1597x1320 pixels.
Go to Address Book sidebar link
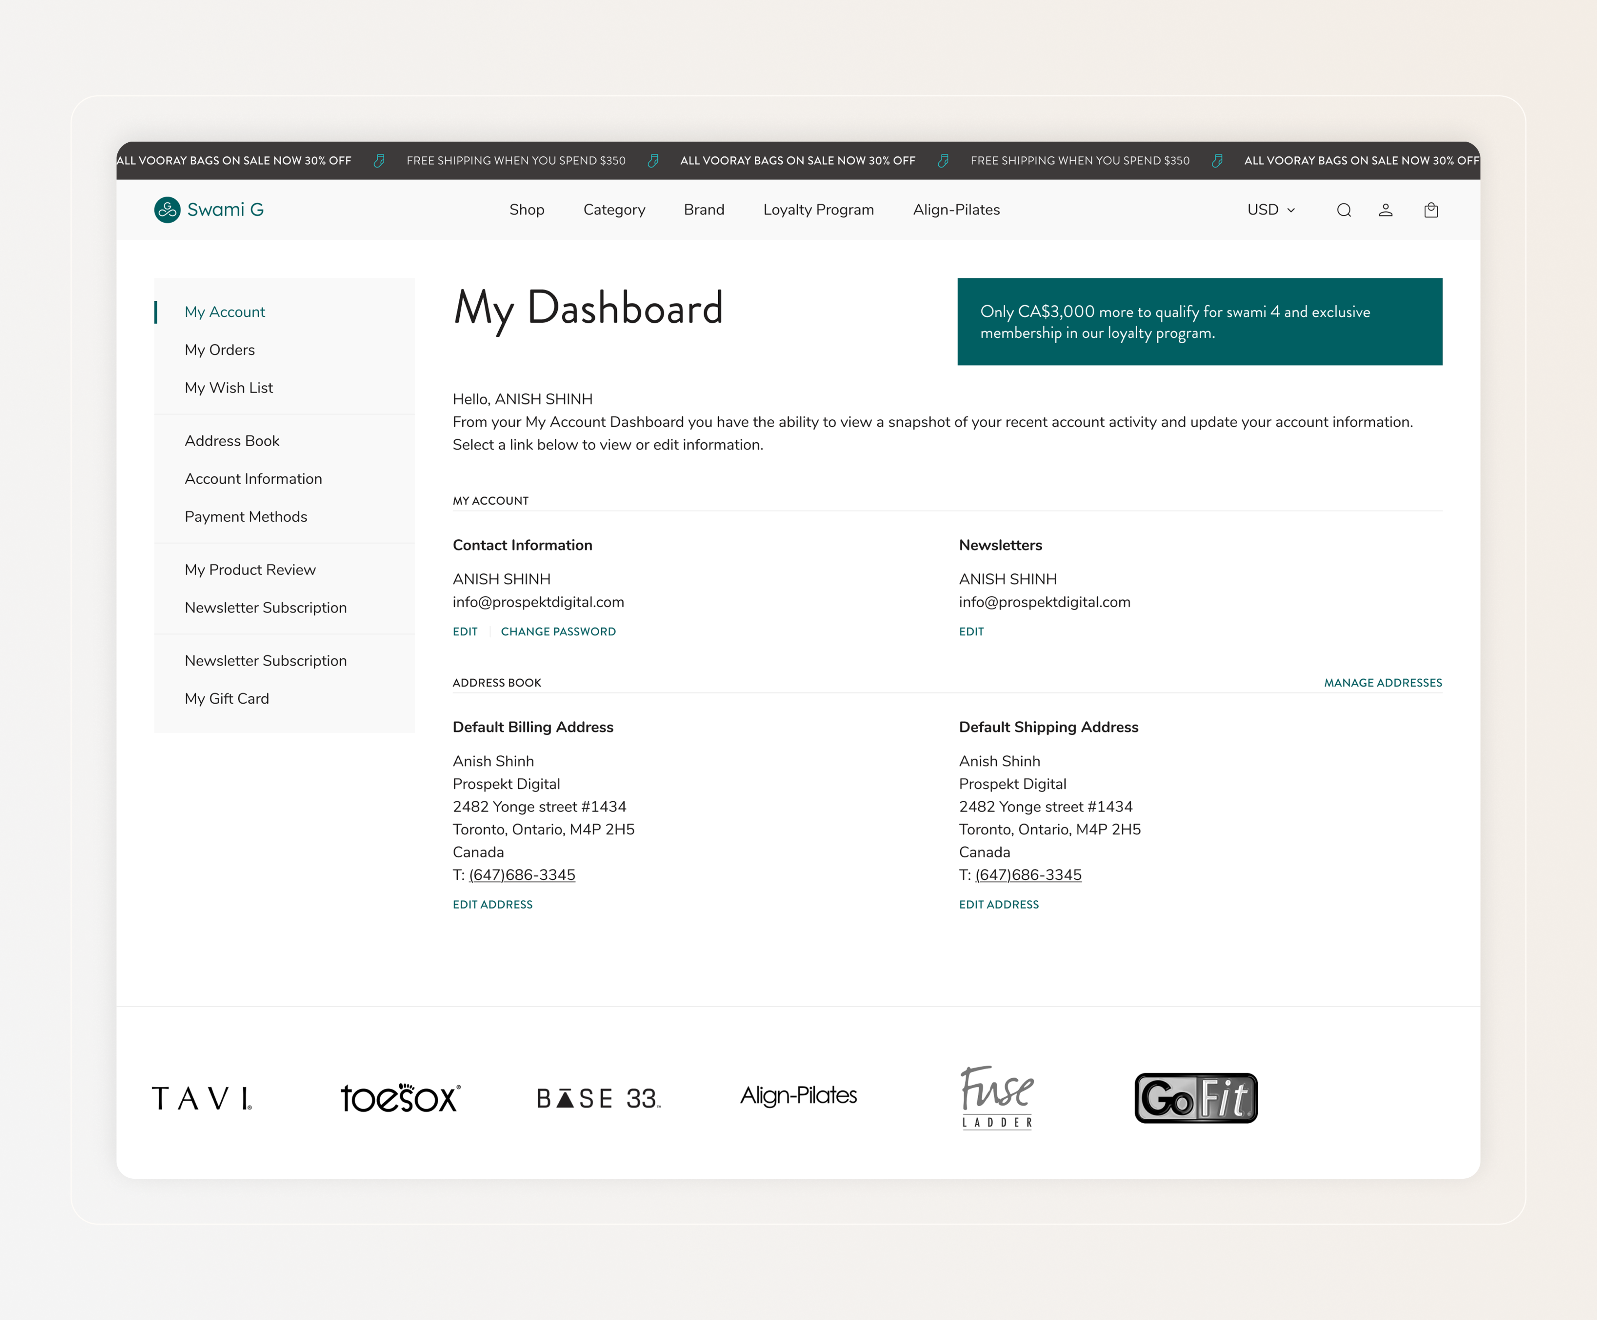(232, 441)
